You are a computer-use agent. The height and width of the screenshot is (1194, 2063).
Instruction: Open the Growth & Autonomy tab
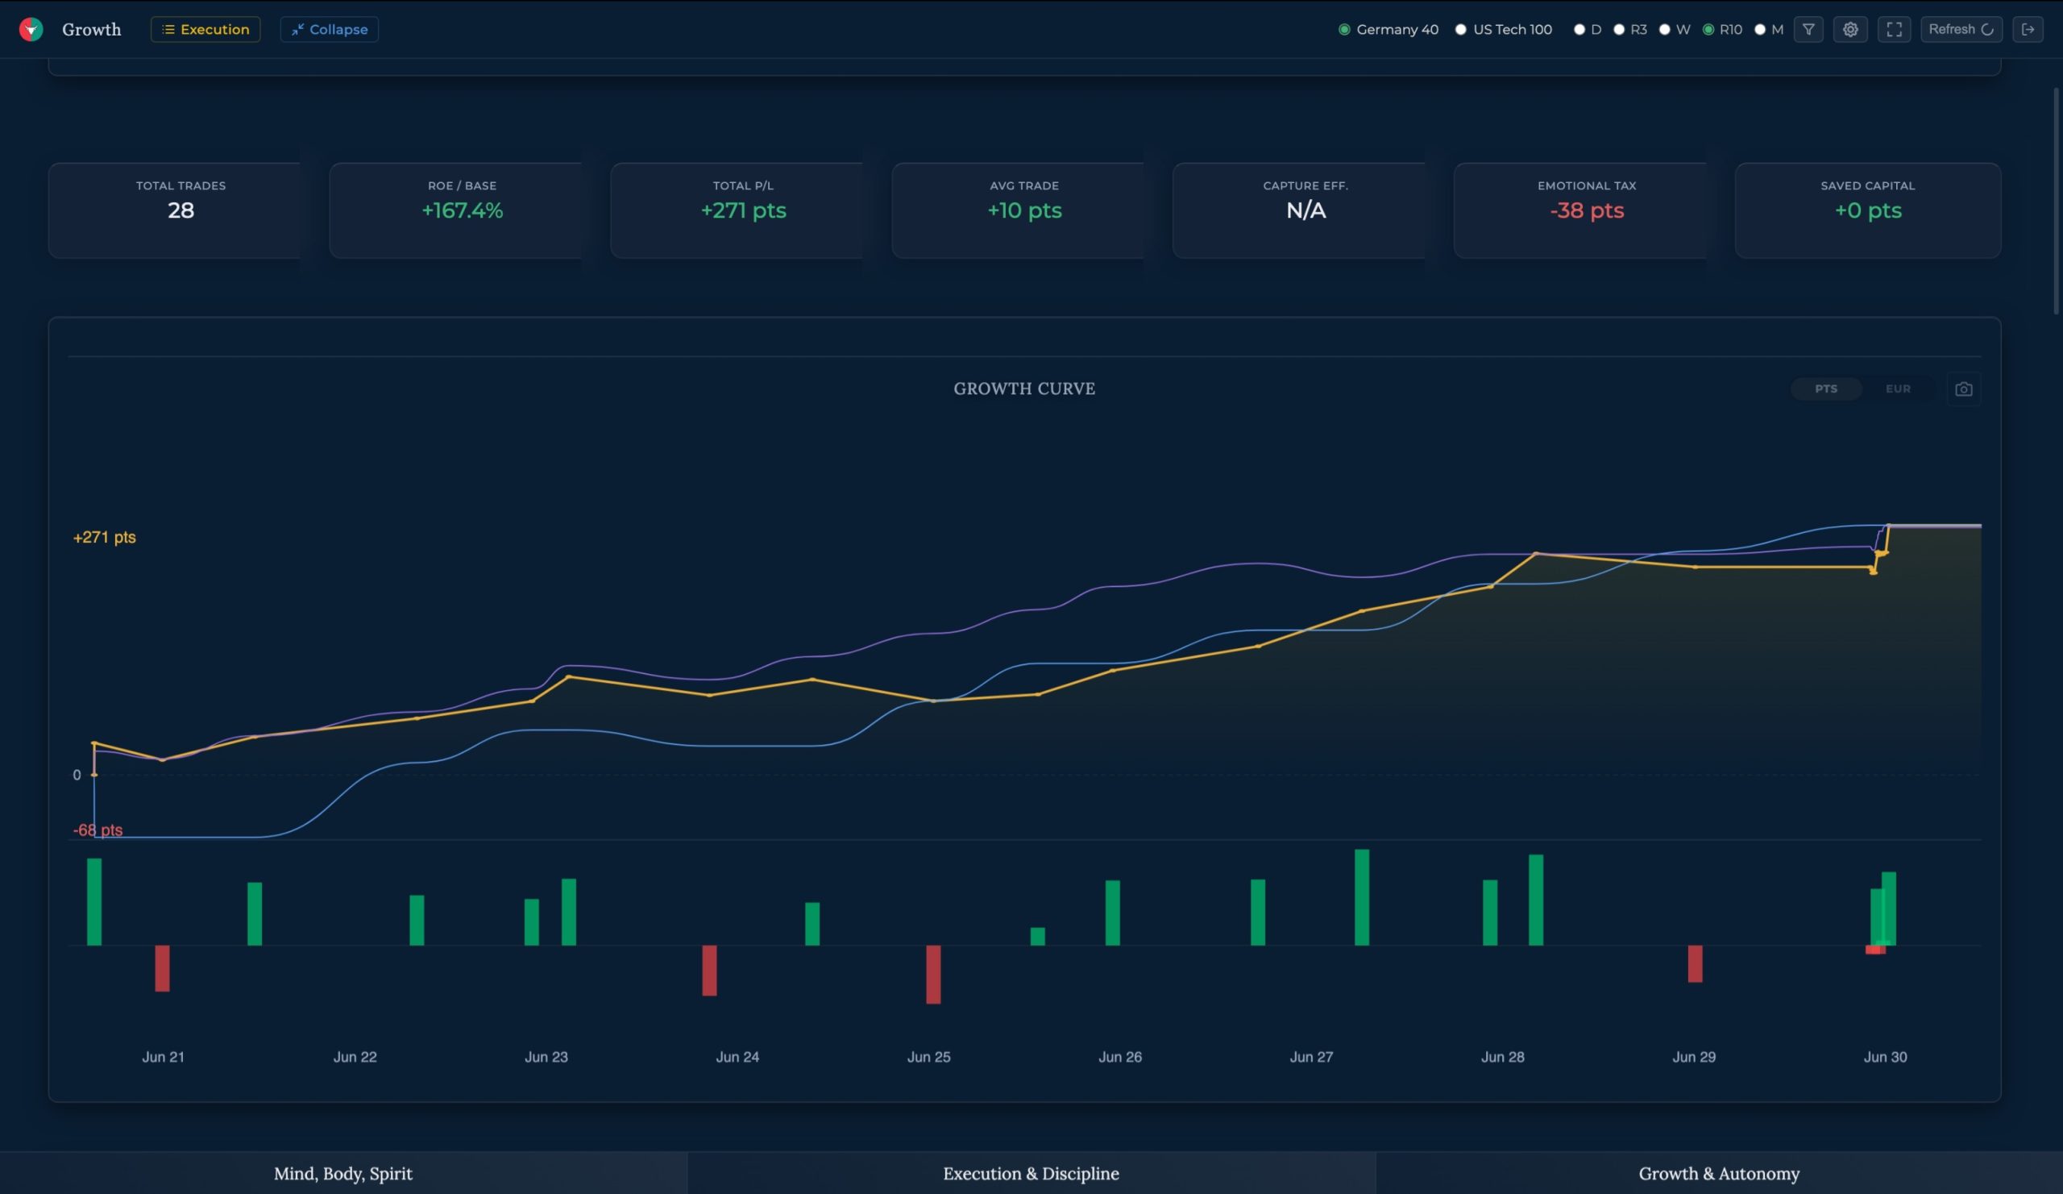pyautogui.click(x=1719, y=1173)
